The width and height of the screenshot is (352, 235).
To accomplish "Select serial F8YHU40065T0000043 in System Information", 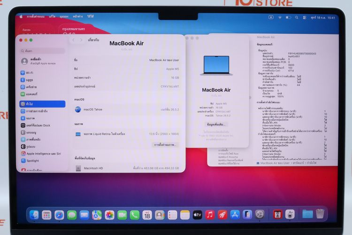I will (302, 54).
